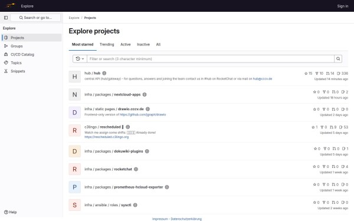This screenshot has height=221, width=354.
Task: Open CI/CD Catalog in sidebar
Action: click(x=32, y=54)
